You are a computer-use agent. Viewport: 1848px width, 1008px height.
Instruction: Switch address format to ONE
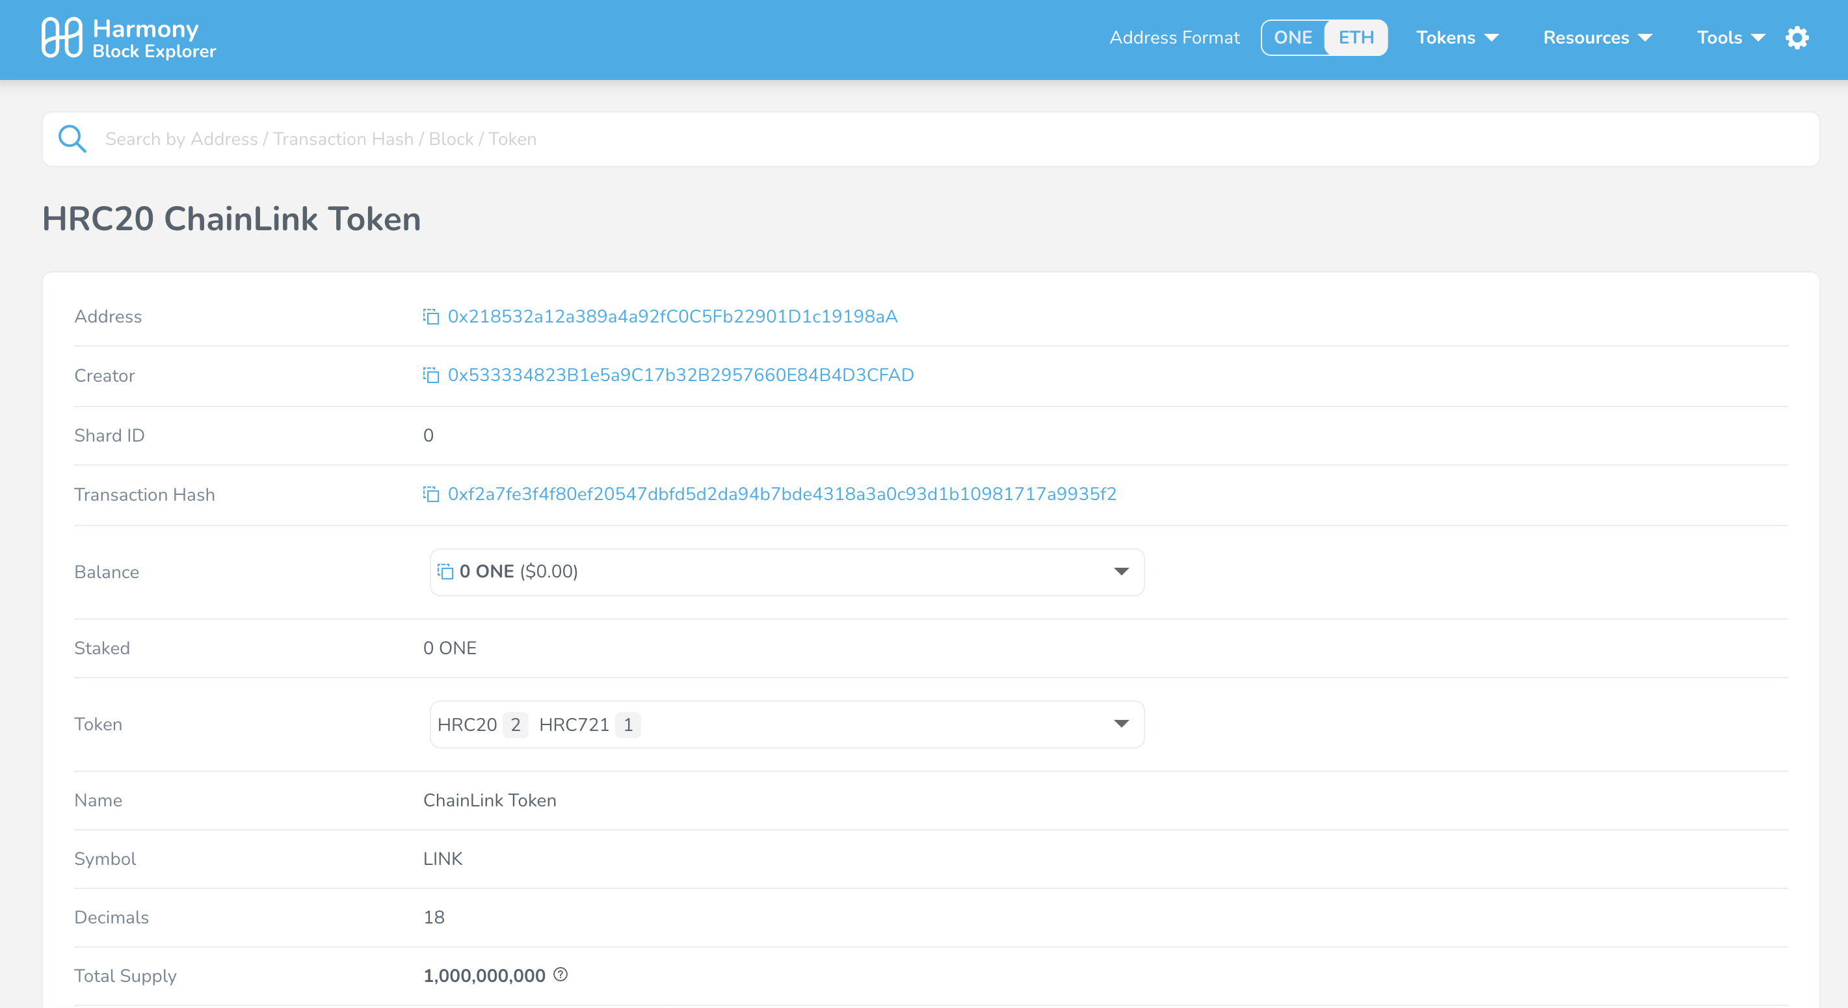[1293, 38]
